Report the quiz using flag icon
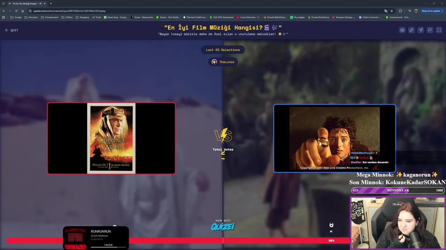 (430, 30)
